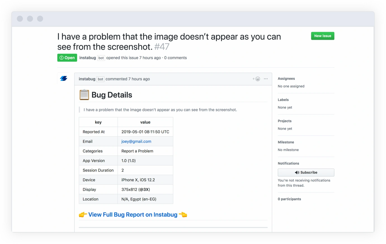Click the clipboard emoji beside Bug Details
The height and width of the screenshot is (244, 386).
coord(84,95)
